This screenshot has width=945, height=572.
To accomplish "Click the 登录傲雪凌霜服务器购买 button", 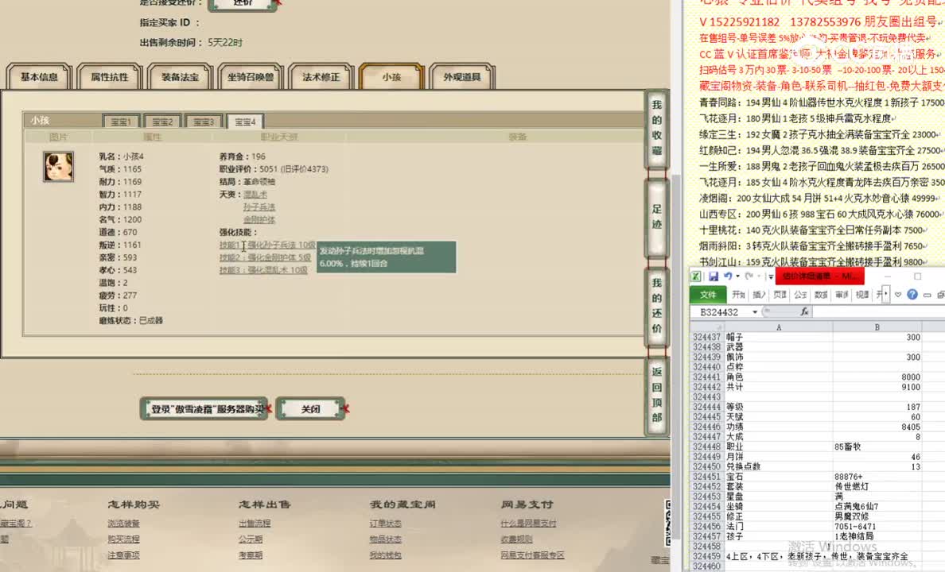I will pyautogui.click(x=204, y=408).
